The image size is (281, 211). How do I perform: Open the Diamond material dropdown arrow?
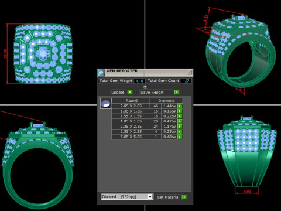point(150,197)
